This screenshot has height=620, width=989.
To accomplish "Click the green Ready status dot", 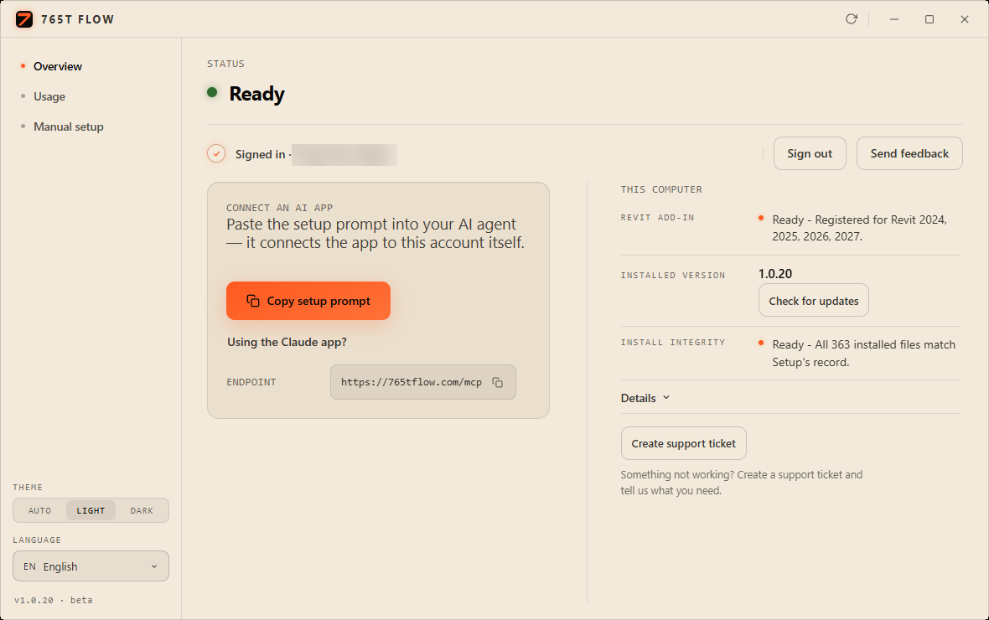I will coord(213,93).
